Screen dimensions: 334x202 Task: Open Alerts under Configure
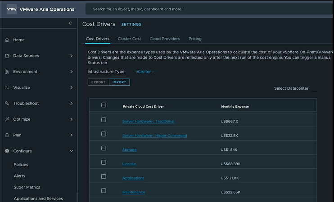[19, 176]
